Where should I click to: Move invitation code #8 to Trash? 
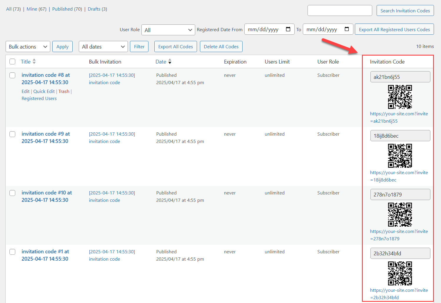64,91
